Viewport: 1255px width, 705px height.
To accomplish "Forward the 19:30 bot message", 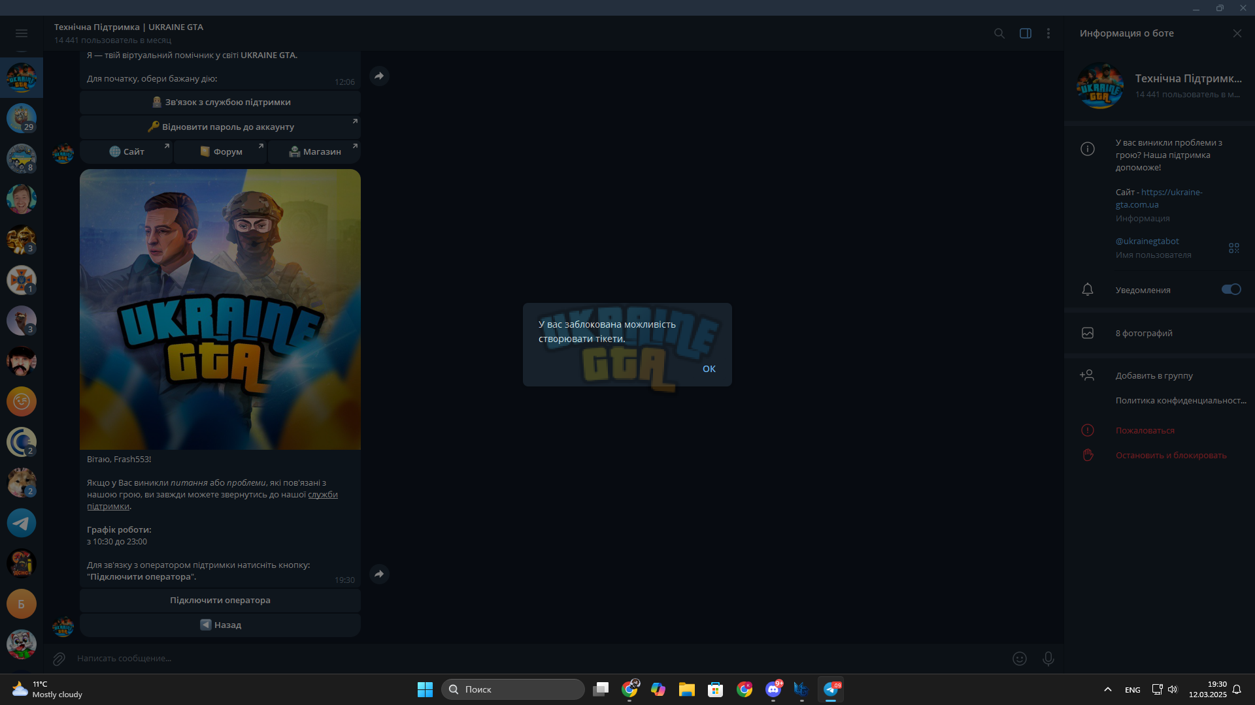I will click(x=379, y=574).
